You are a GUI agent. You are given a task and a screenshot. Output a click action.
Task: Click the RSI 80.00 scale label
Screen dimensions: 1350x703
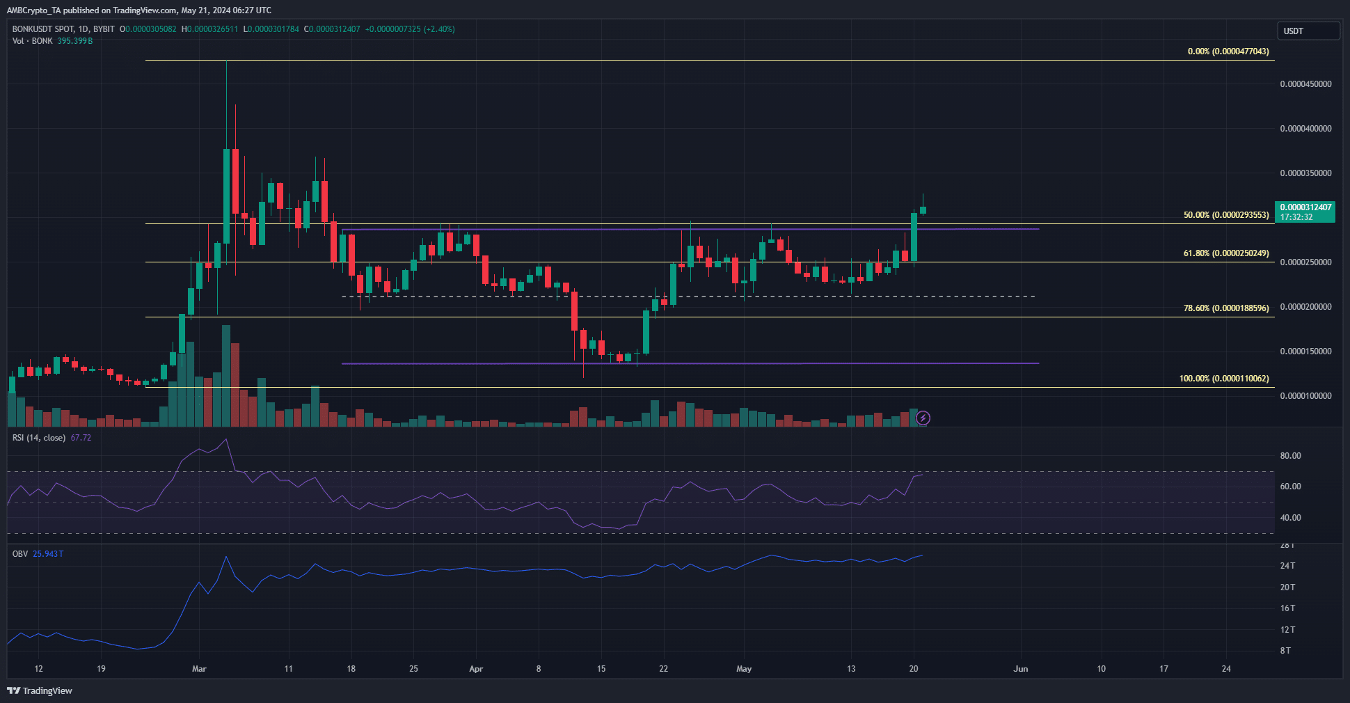tap(1290, 456)
